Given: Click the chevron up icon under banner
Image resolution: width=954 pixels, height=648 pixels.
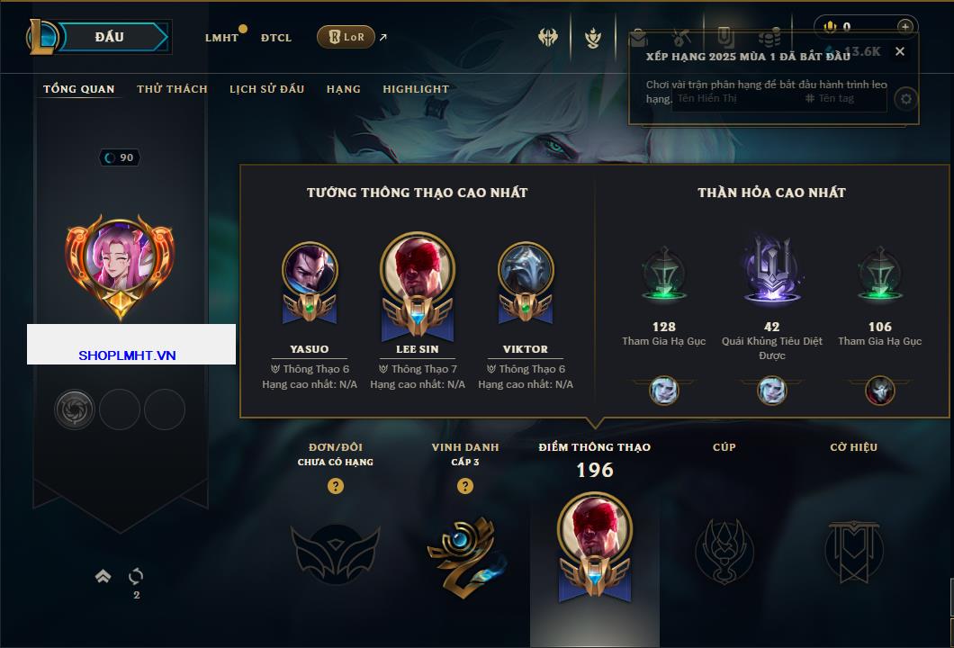Looking at the screenshot, I should coord(103,576).
